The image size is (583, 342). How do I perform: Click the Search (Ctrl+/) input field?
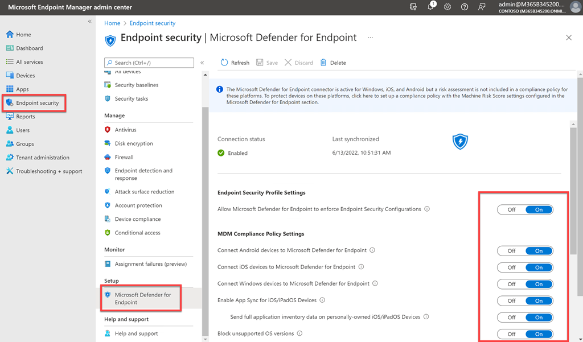149,63
